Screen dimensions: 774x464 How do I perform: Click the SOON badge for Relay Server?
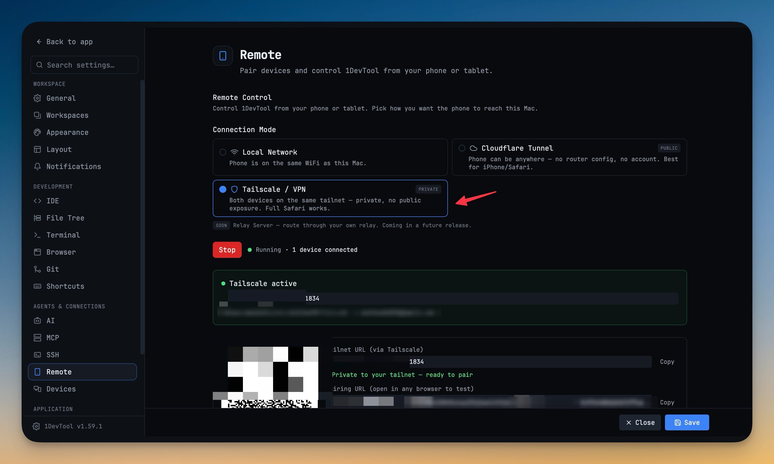(221, 225)
